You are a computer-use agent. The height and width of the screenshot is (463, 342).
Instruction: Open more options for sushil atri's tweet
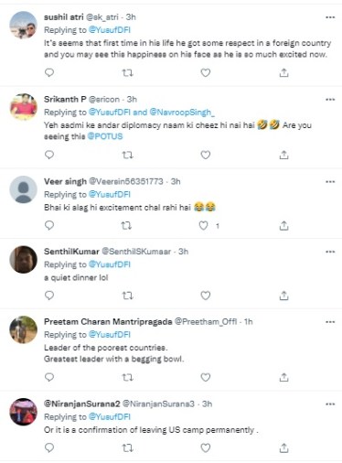coord(330,17)
